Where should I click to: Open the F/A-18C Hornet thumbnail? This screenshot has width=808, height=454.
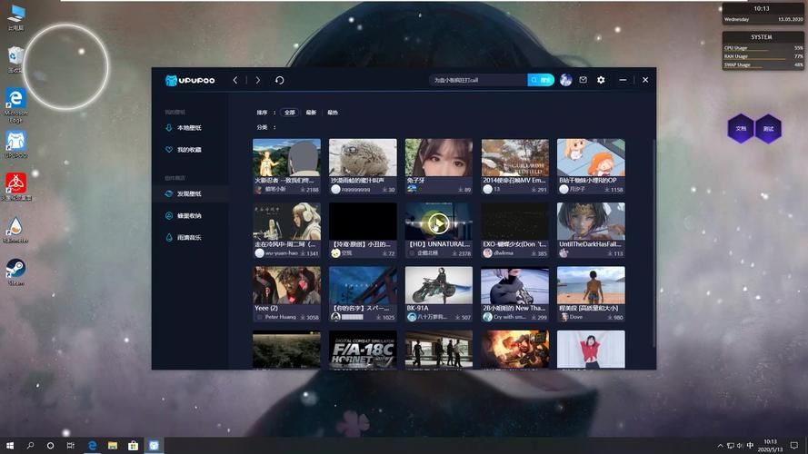click(x=363, y=350)
